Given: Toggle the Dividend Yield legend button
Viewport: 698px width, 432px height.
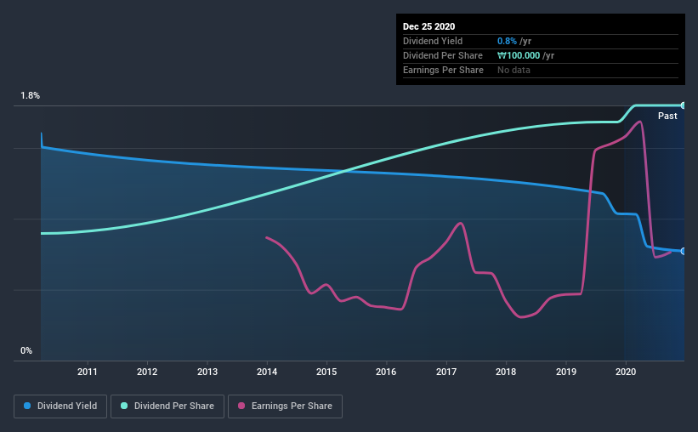Looking at the screenshot, I should click(x=60, y=406).
